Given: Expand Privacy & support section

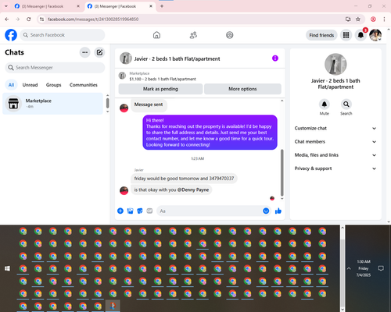Looking at the screenshot, I should pyautogui.click(x=335, y=168).
